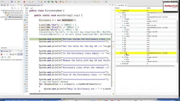Click the editor vertical scrollbar
The width and height of the screenshot is (180, 101).
111,60
